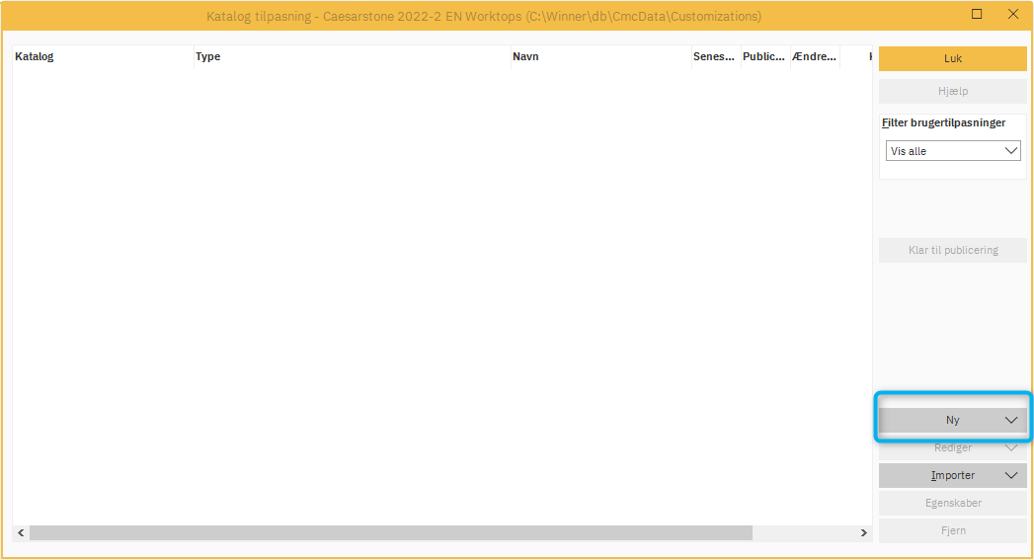Open the Ny dropdown button

(x=952, y=420)
